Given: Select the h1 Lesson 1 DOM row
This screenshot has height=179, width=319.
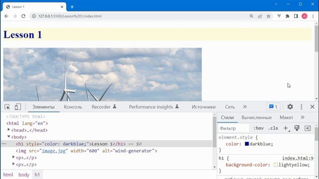Looking at the screenshot, I should pyautogui.click(x=107, y=144).
